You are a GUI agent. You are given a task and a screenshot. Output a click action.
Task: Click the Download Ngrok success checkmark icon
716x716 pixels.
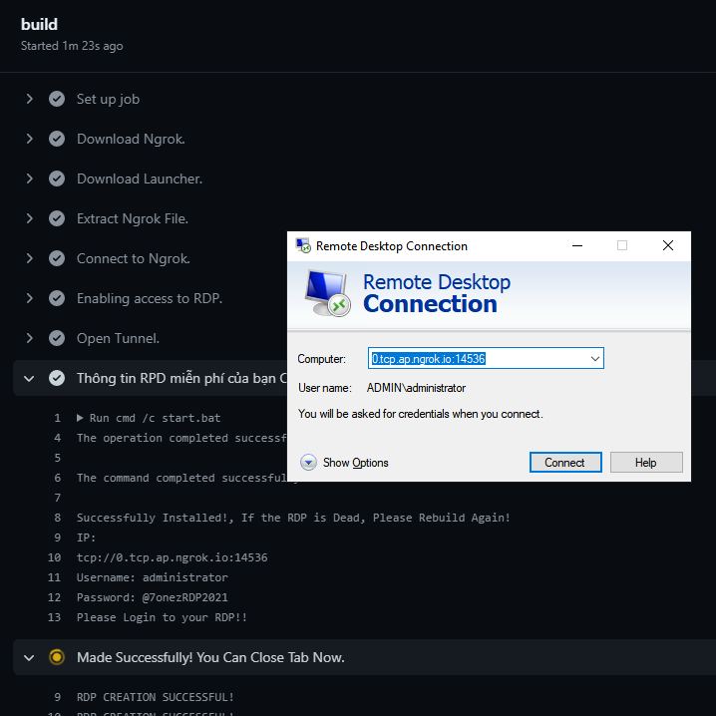57,139
